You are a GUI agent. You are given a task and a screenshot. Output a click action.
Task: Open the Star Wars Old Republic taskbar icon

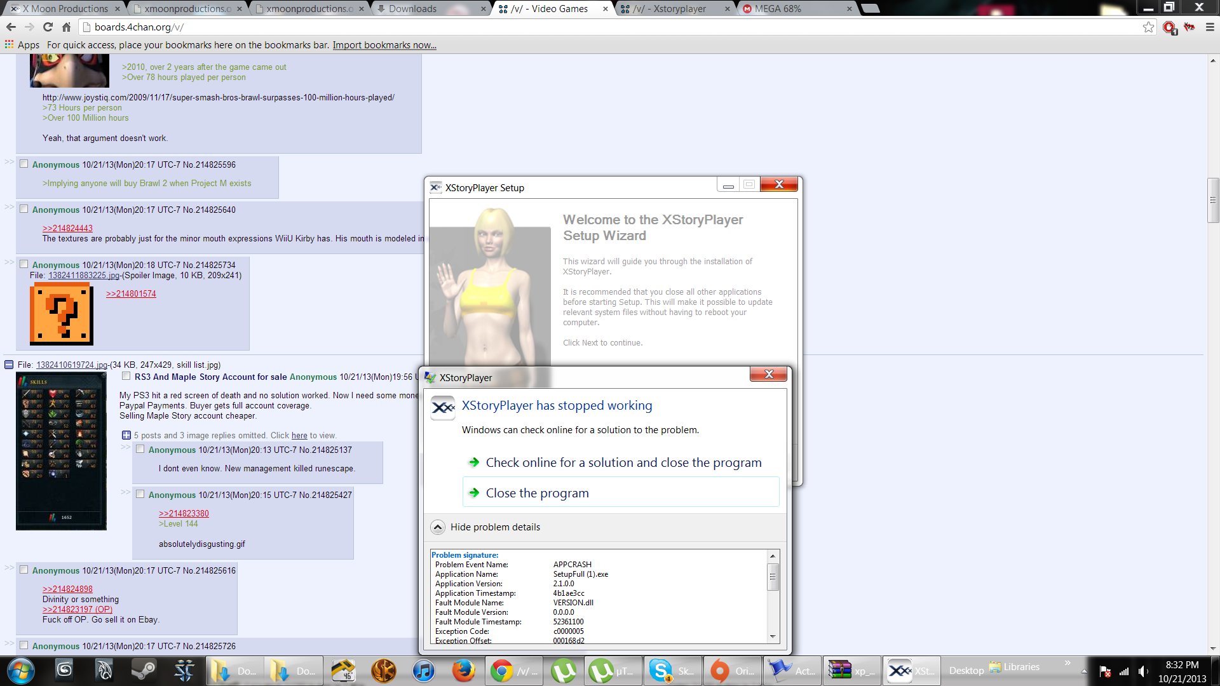[383, 671]
